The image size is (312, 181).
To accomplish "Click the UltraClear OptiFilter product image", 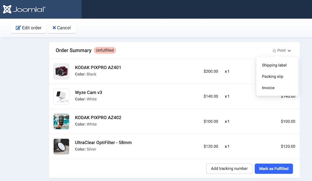I will (x=61, y=146).
